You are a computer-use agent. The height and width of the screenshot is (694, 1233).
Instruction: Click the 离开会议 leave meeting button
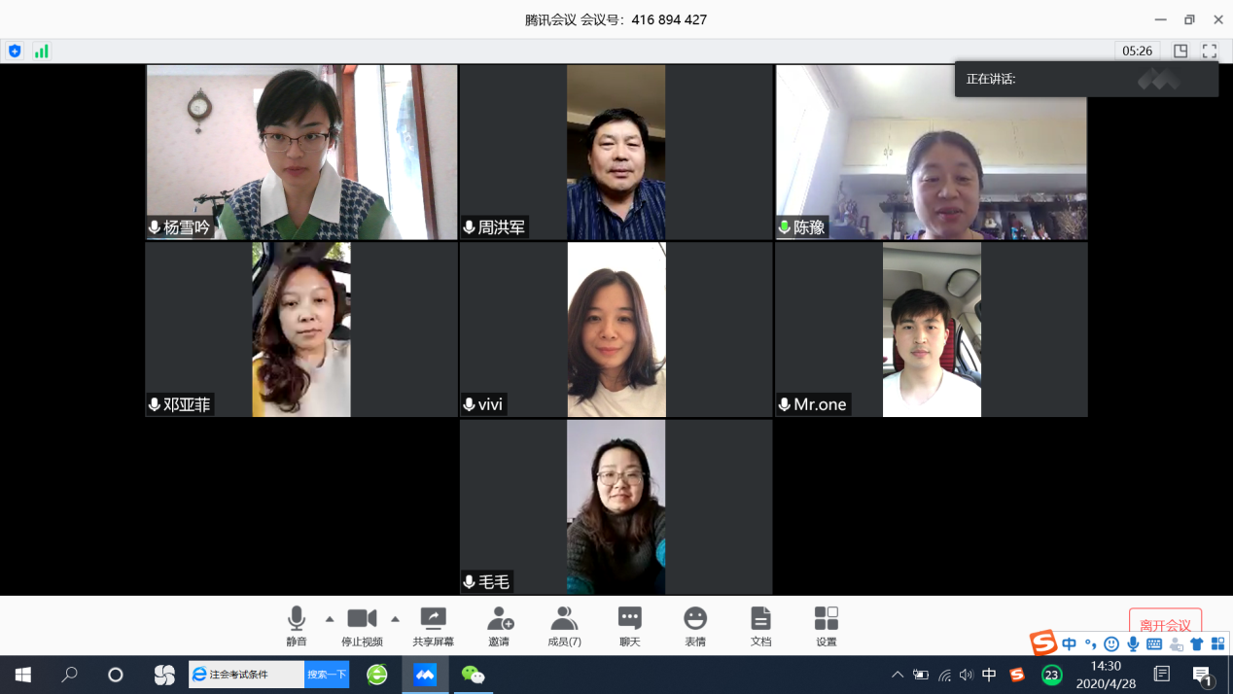click(x=1165, y=625)
